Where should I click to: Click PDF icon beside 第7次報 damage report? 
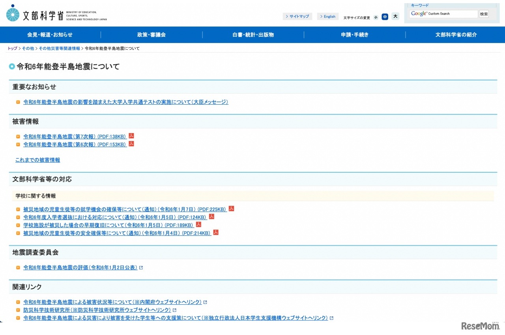coord(131,136)
